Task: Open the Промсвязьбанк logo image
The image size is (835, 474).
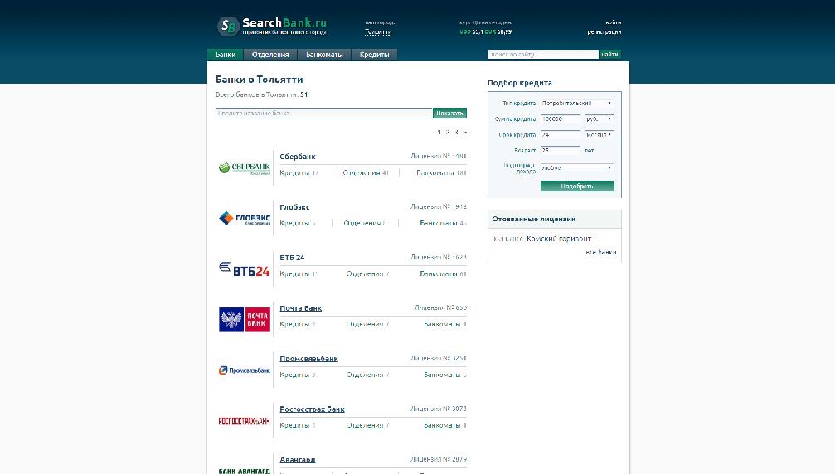Action: [245, 370]
